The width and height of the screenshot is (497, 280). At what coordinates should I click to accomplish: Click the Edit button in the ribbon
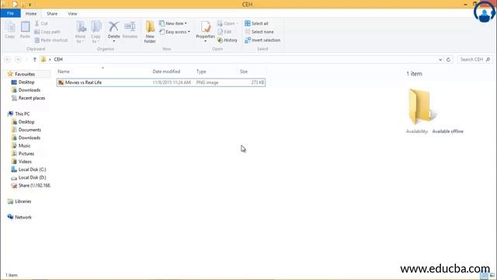(x=224, y=32)
